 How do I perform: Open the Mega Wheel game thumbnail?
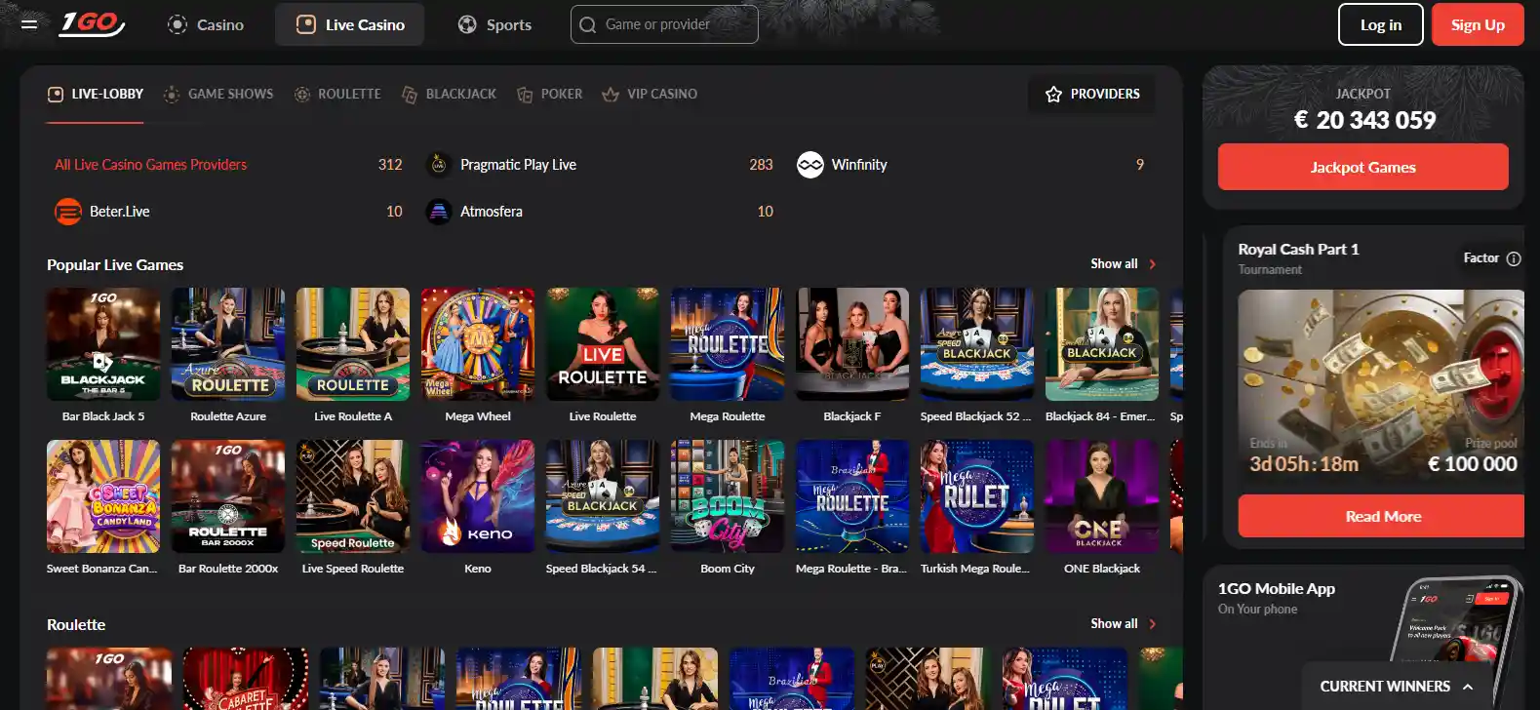[478, 344]
